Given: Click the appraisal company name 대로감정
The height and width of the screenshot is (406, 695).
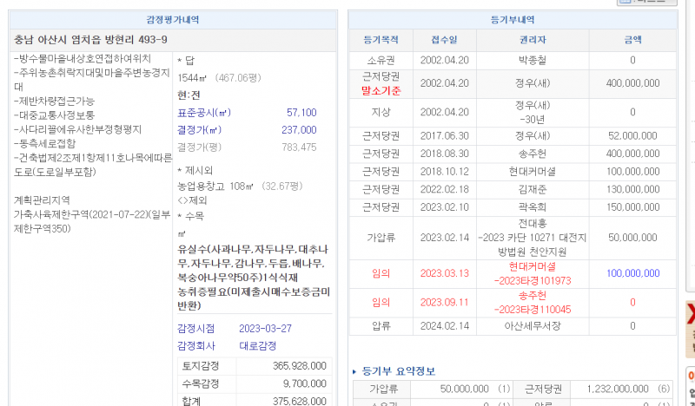Looking at the screenshot, I should 257,345.
